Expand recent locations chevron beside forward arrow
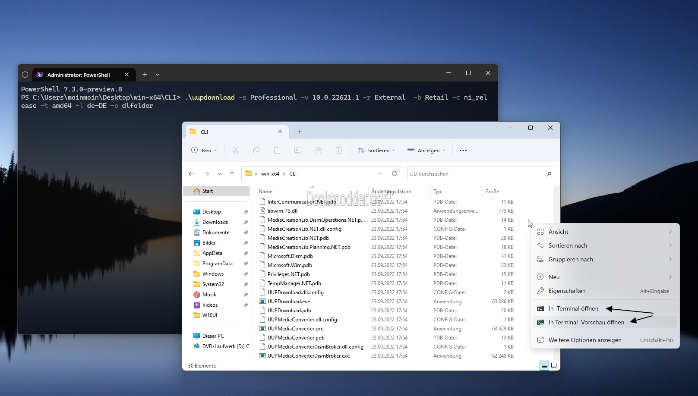The height and width of the screenshot is (396, 698). (219, 174)
